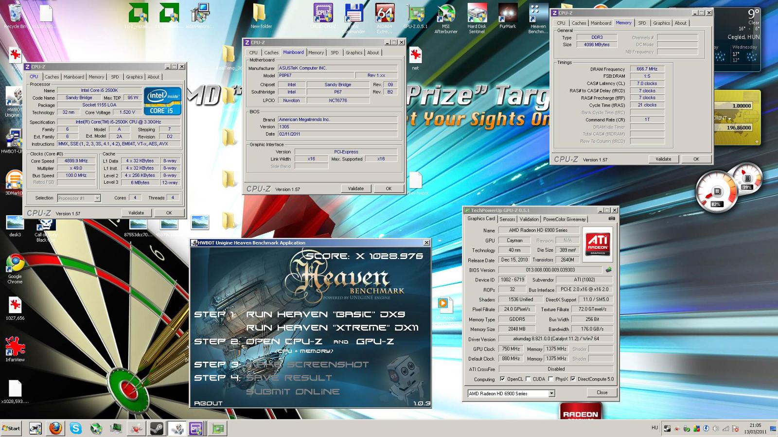Click OK in the CPU-Z CPU window
The width and height of the screenshot is (778, 437).
pyautogui.click(x=169, y=212)
